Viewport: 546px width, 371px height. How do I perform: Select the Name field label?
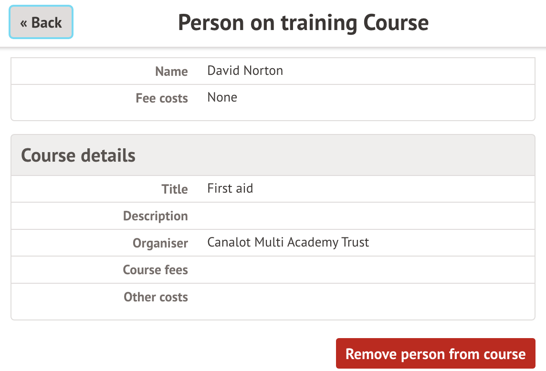coord(171,72)
